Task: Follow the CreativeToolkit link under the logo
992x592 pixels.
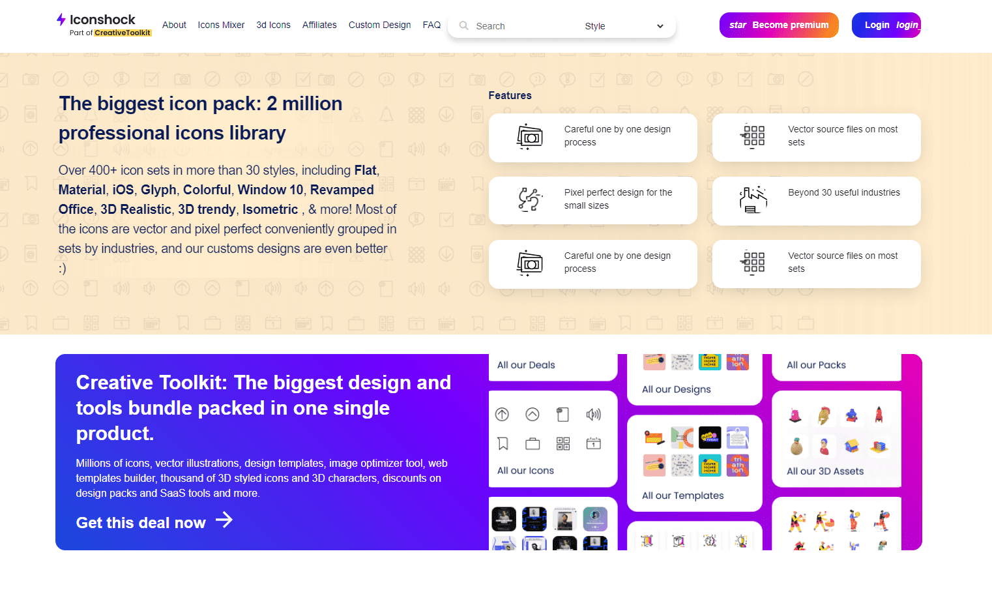Action: [123, 33]
